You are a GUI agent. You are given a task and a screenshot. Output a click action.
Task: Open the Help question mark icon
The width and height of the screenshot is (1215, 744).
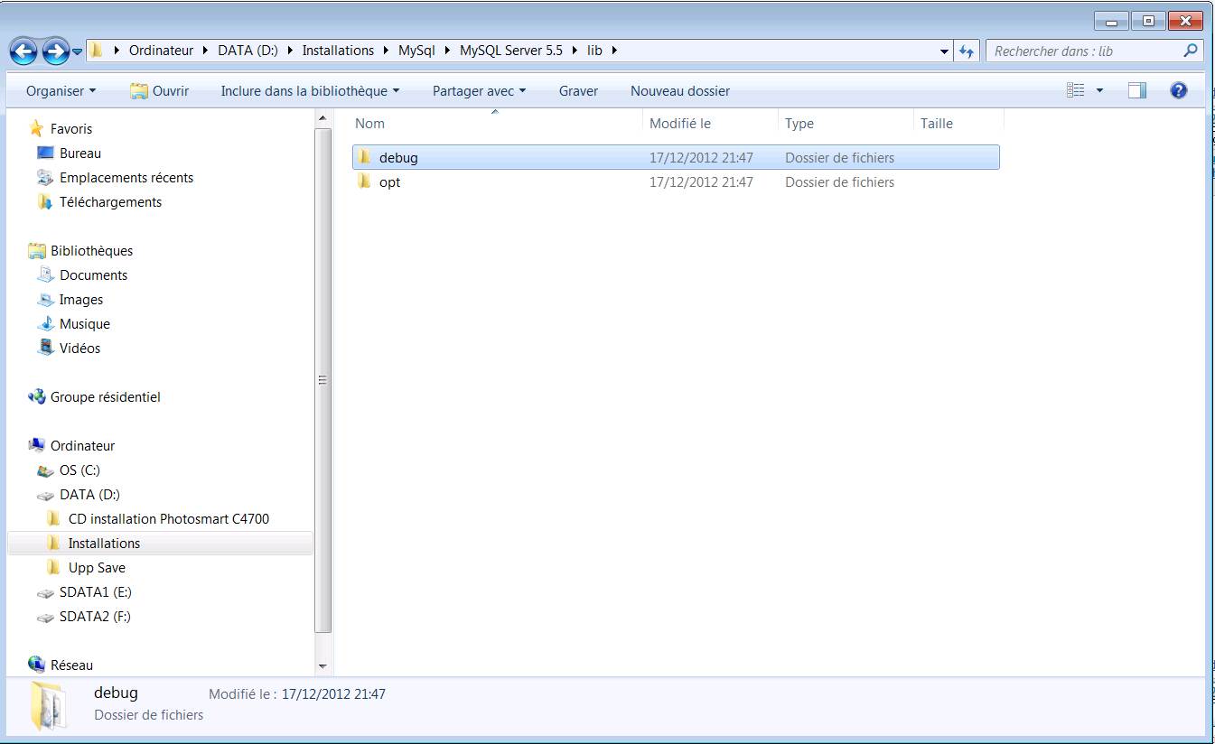pyautogui.click(x=1178, y=90)
